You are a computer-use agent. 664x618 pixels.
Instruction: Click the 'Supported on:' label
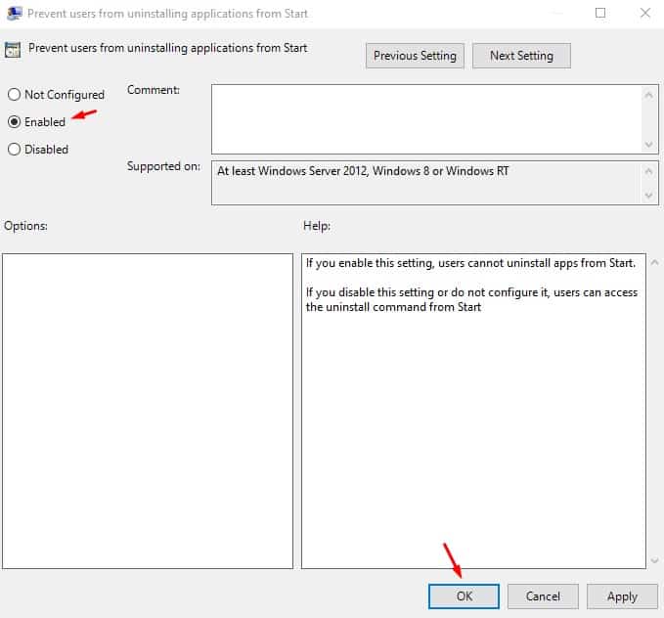(163, 166)
